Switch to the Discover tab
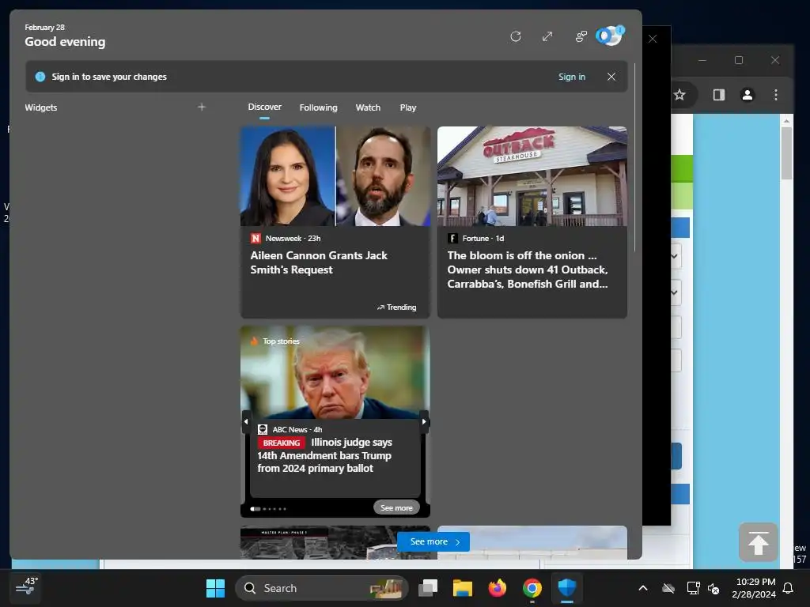Screen dimensions: 810x607 [264, 107]
